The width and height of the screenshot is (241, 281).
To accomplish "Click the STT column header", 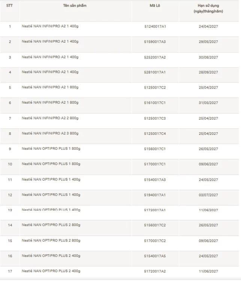I will [x=10, y=6].
